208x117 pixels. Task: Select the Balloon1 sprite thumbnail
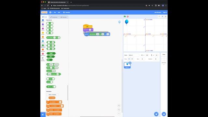click(x=127, y=65)
